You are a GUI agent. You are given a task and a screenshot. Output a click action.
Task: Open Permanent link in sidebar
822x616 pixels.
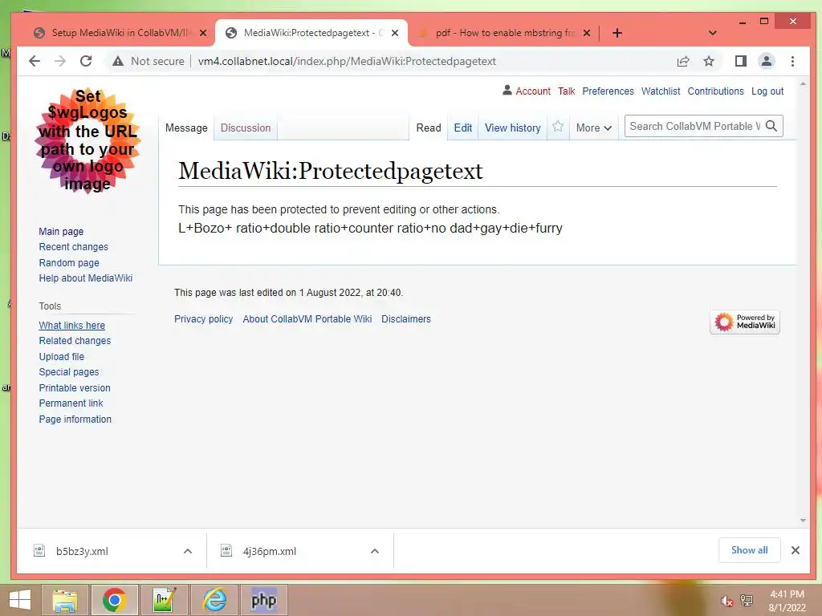point(71,403)
